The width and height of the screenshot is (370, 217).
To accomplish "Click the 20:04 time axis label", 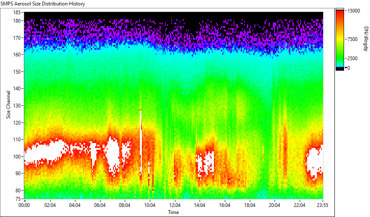I will pyautogui.click(x=275, y=205).
